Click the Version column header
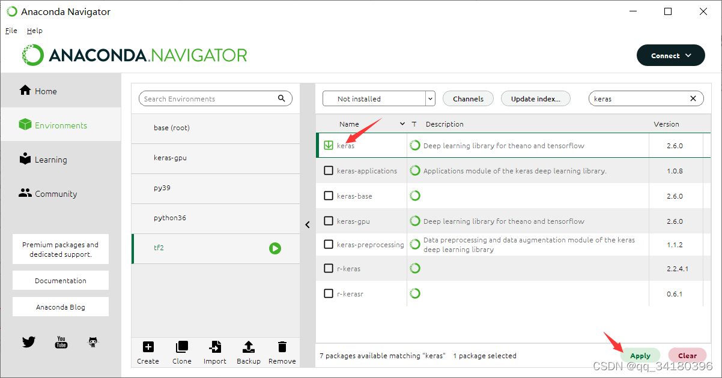722x378 pixels. 666,124
